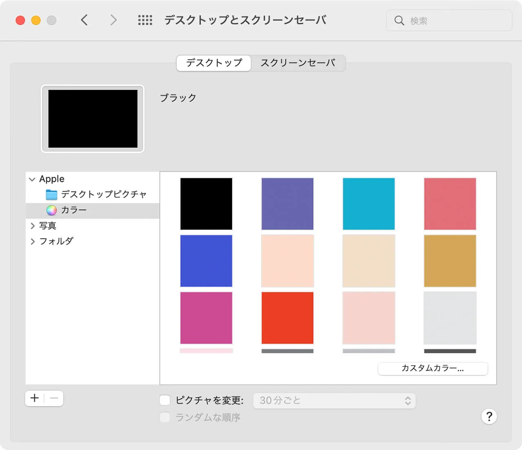The height and width of the screenshot is (450, 522).
Task: Select the デスクトップ tab
Action: [x=214, y=63]
